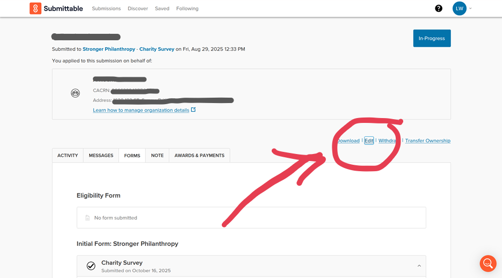The height and width of the screenshot is (278, 502).
Task: Open the orange search chat bubble
Action: (x=488, y=263)
